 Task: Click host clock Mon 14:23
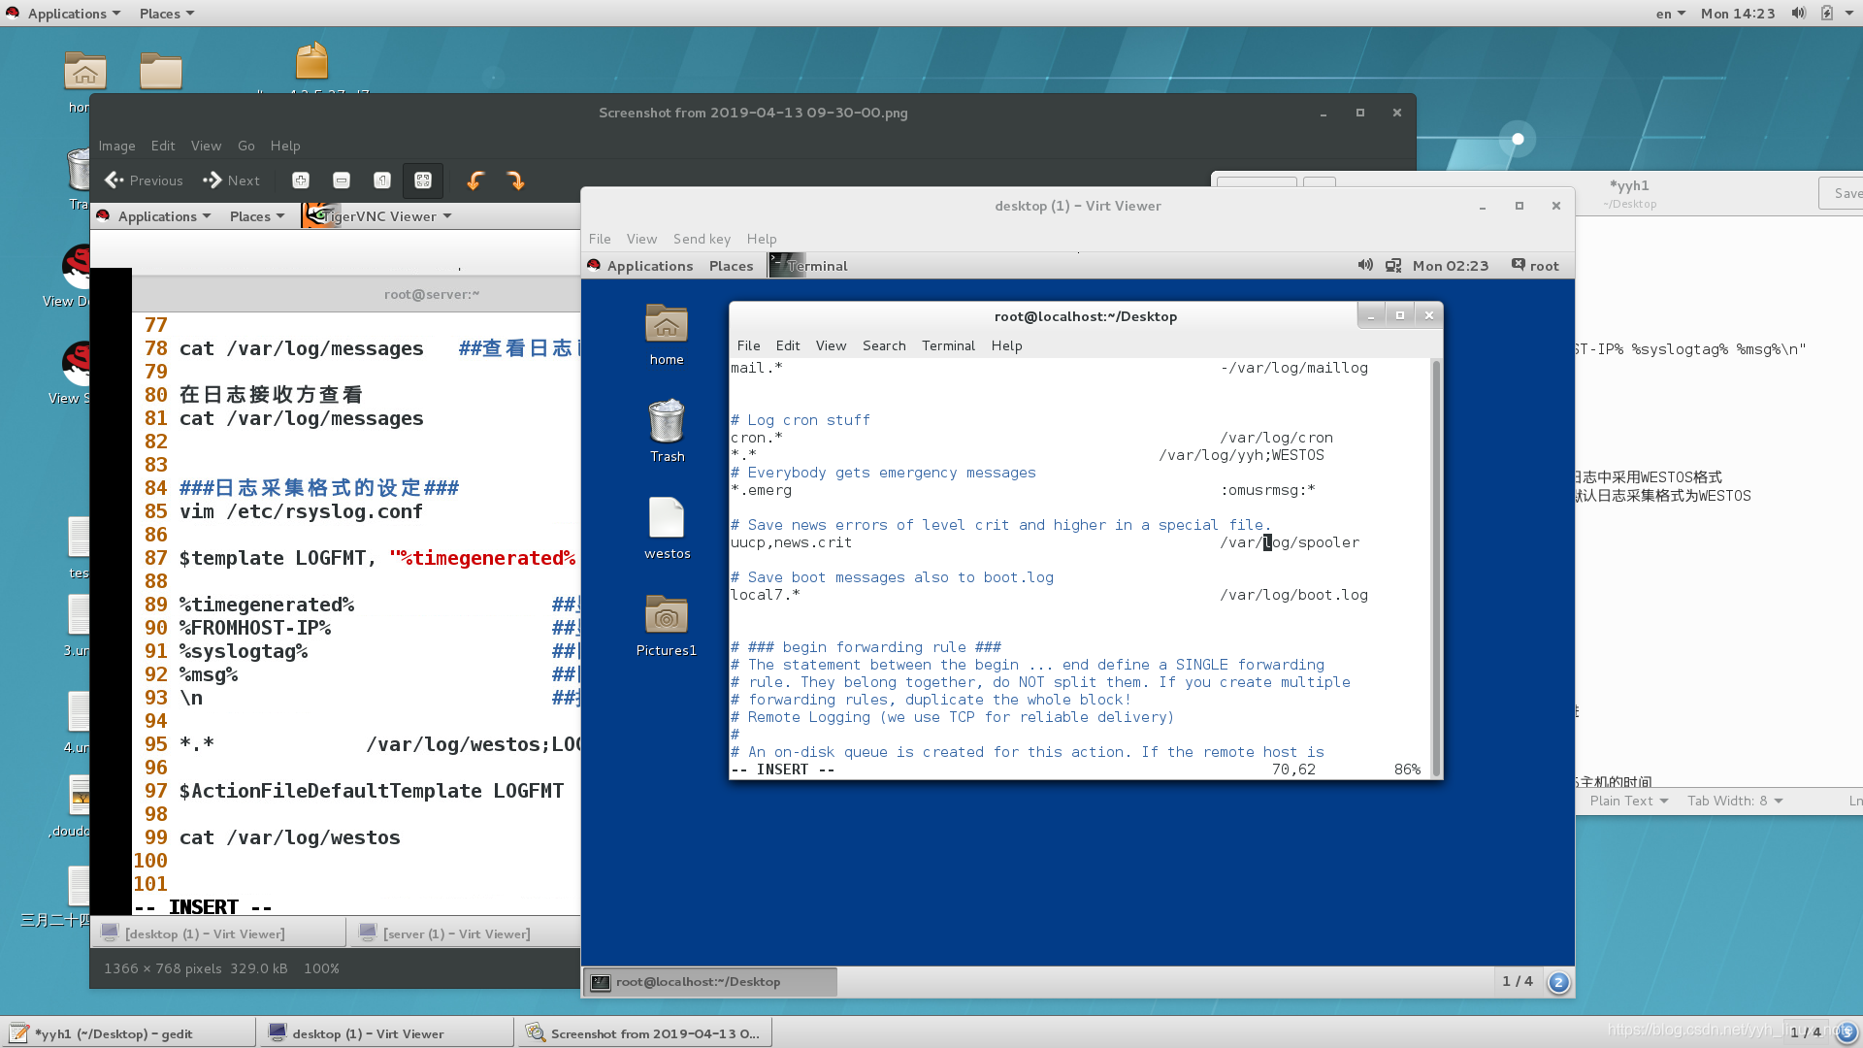click(x=1738, y=14)
